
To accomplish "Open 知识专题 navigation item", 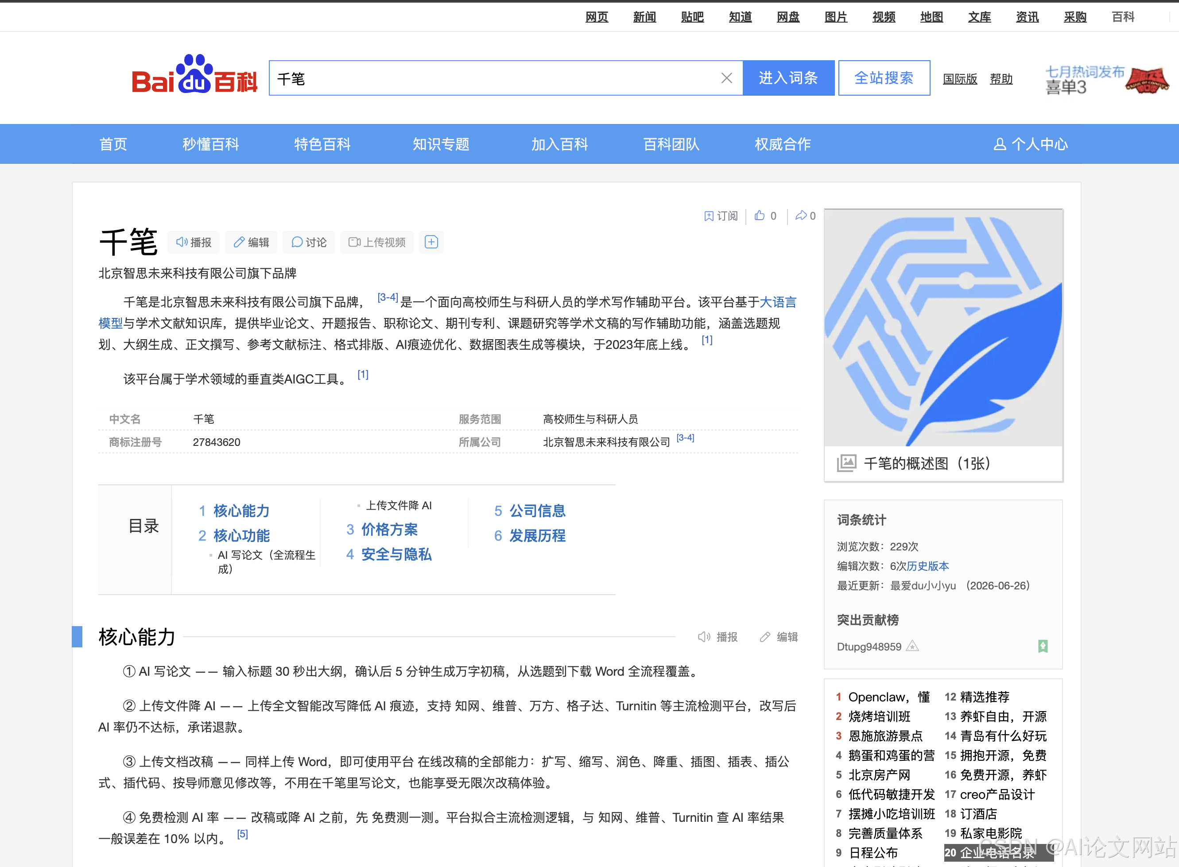I will (x=441, y=144).
